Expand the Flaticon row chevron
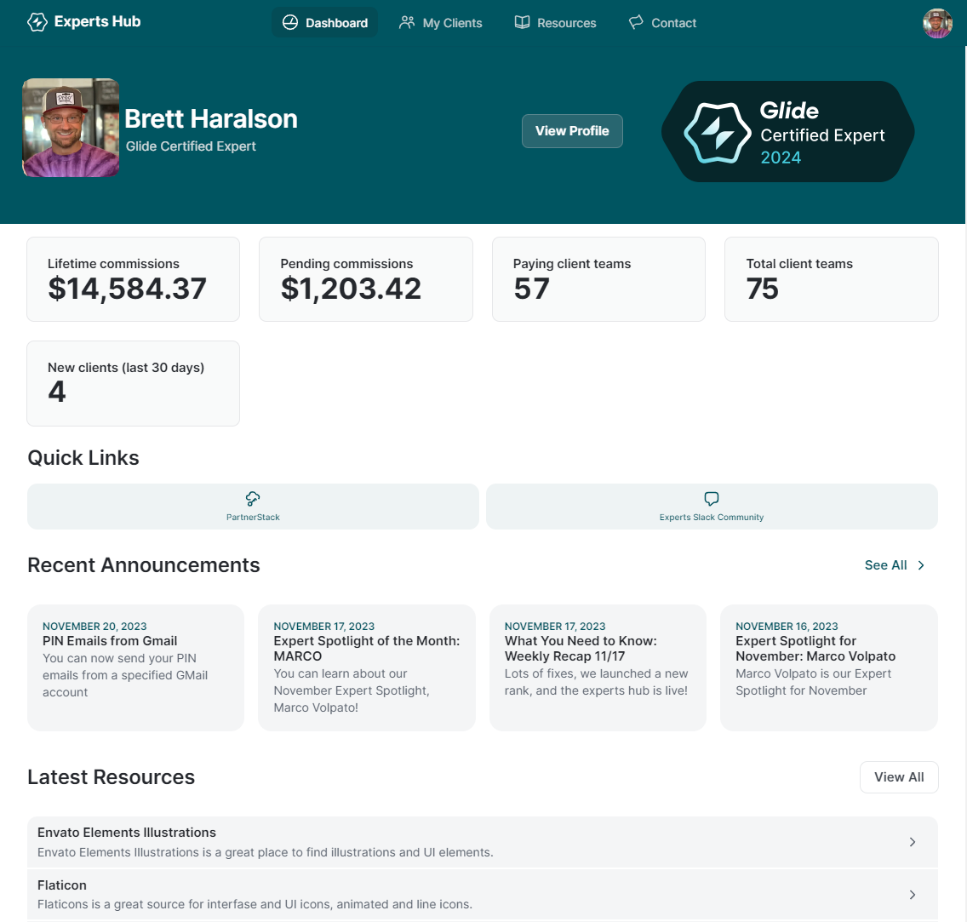 (x=913, y=895)
